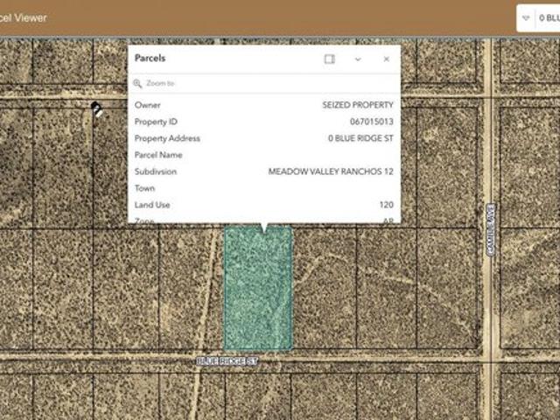The height and width of the screenshot is (420, 560).
Task: Dock the Parcels popup panel
Action: click(x=329, y=59)
